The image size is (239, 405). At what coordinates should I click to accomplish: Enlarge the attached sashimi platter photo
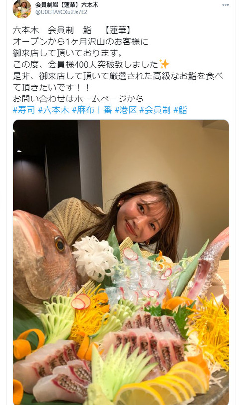tap(121, 262)
